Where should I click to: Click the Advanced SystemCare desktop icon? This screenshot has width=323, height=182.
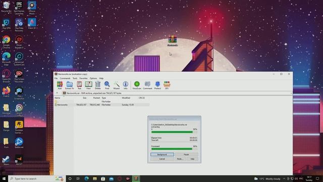click(x=19, y=59)
